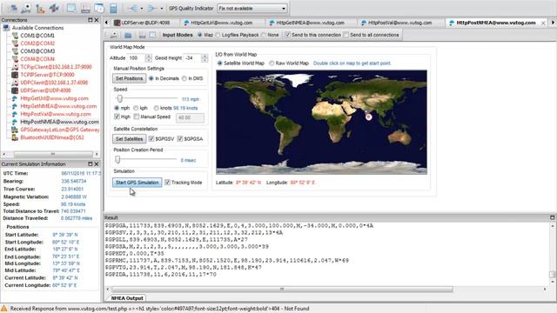Select kph speed unit
The height and width of the screenshot is (313, 557).
pos(136,108)
